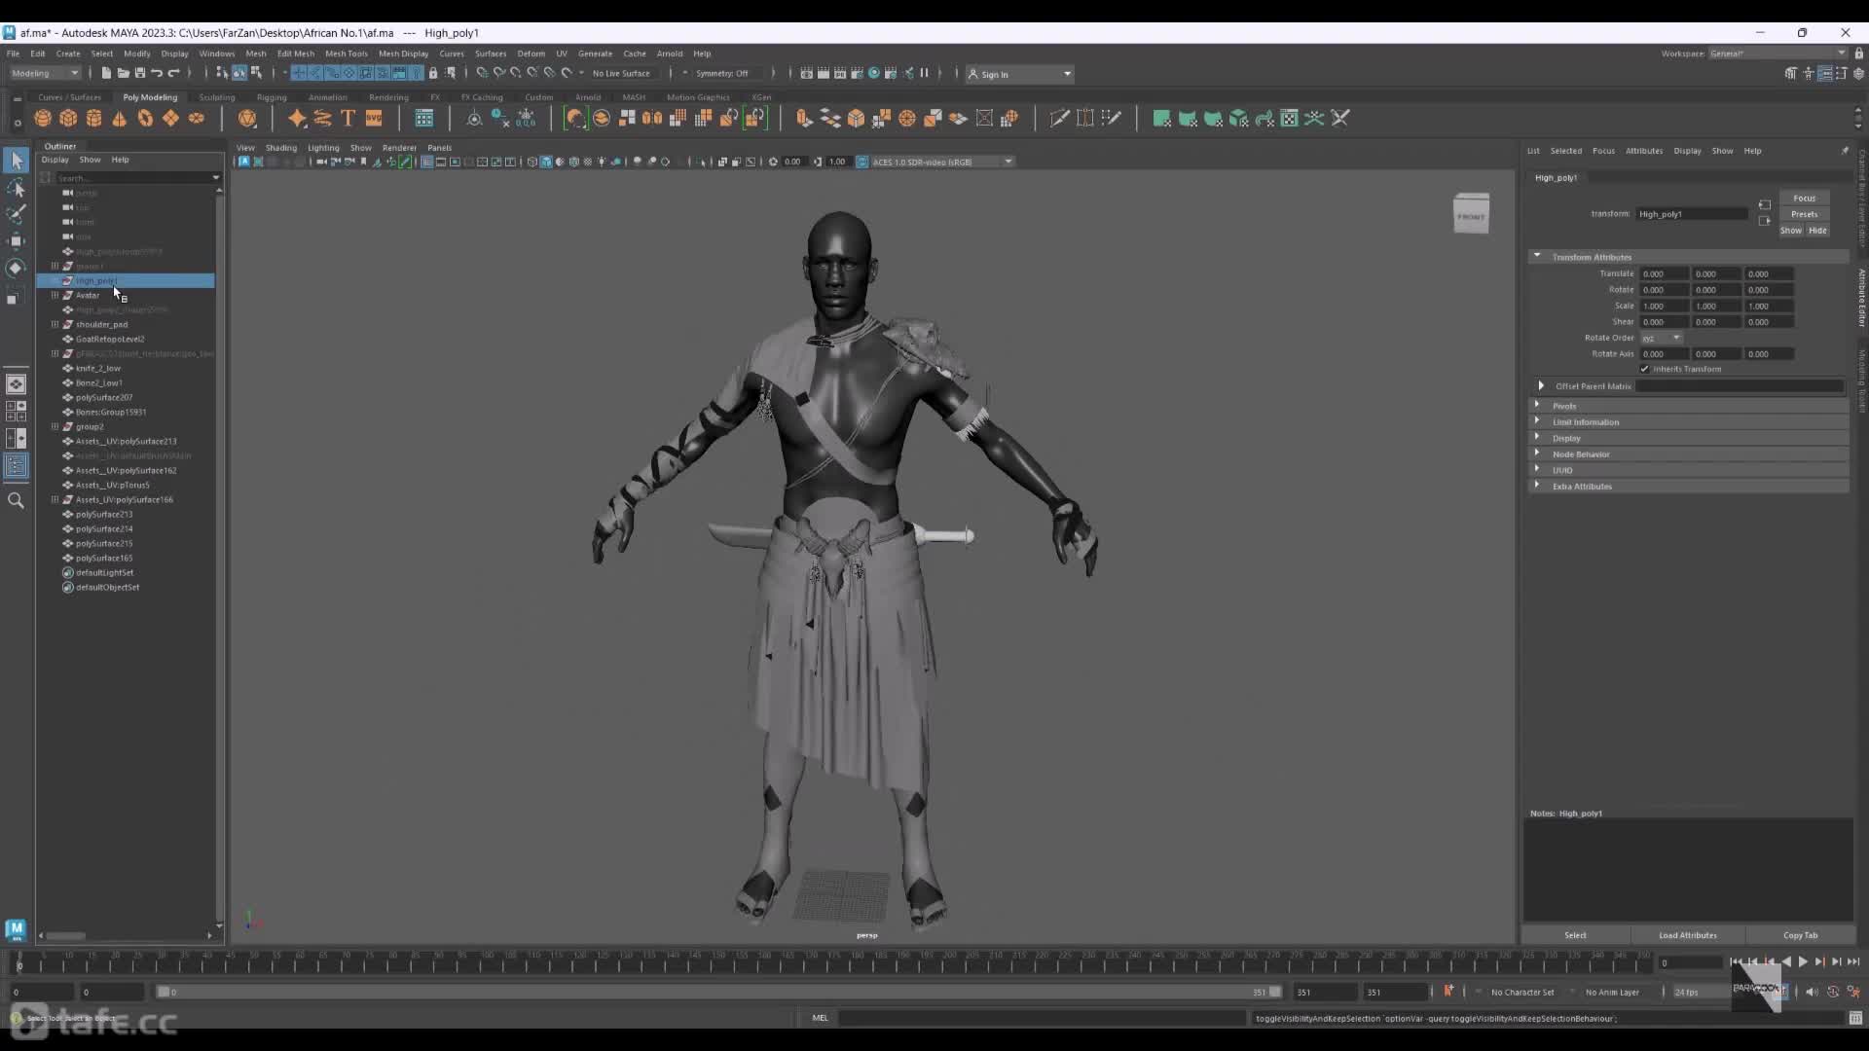Click the SVG import shelf icon
Image resolution: width=1869 pixels, height=1051 pixels.
point(374,118)
